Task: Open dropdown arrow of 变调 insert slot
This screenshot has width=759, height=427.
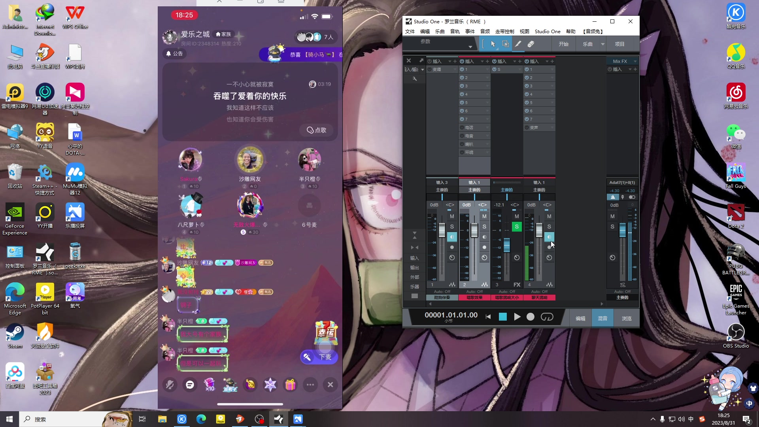Action: (x=455, y=69)
